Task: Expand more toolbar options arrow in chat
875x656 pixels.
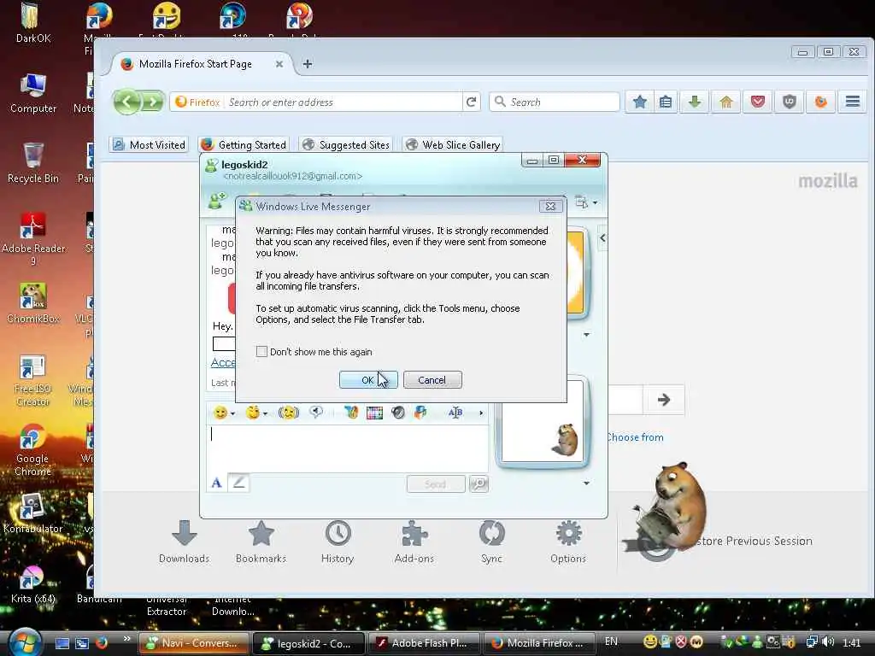Action: (481, 413)
